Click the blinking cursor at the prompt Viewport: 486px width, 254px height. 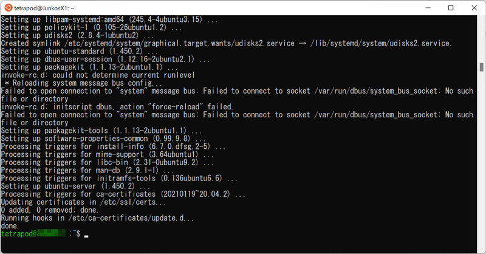[x=87, y=235]
